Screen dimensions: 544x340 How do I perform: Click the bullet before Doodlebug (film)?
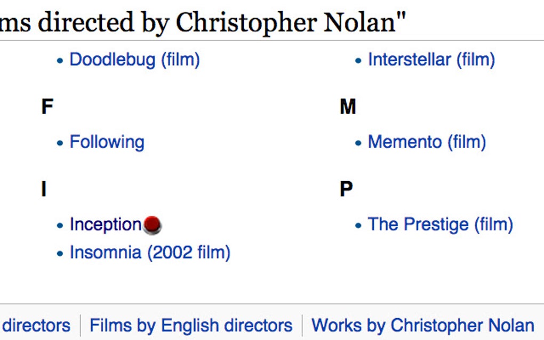(x=60, y=60)
